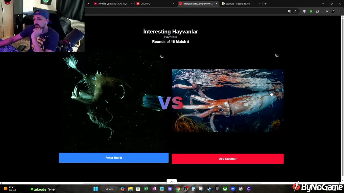Click the Rounds of 16 Match 5 text
Image resolution: width=344 pixels, height=193 pixels.
click(x=171, y=42)
